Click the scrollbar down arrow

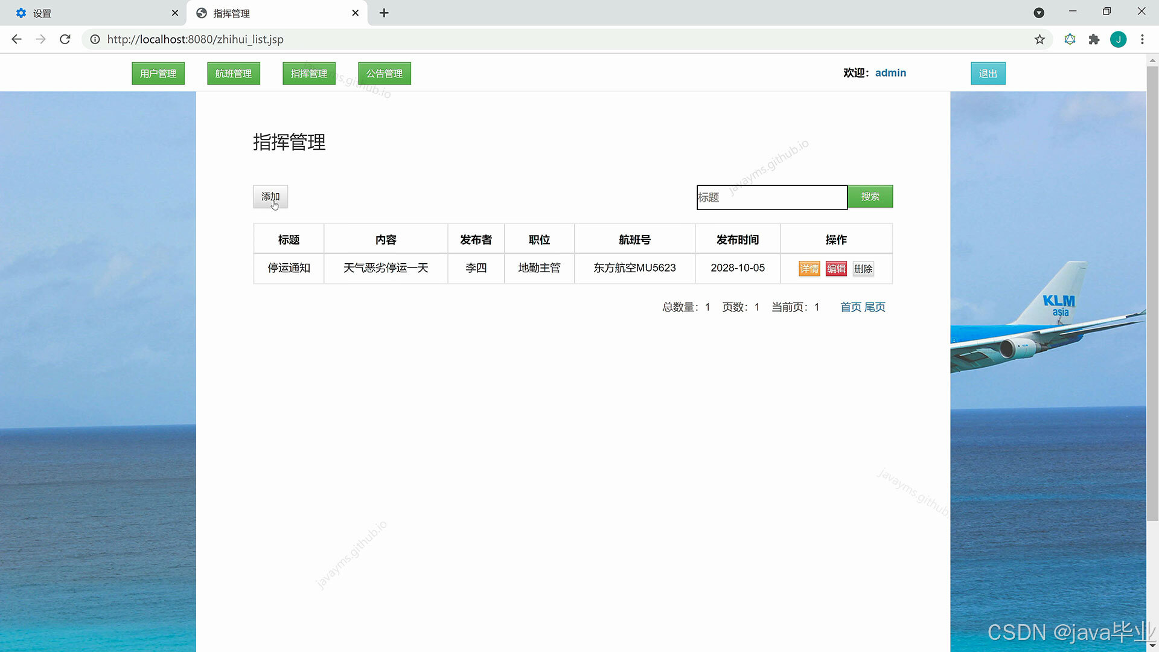[1152, 646]
